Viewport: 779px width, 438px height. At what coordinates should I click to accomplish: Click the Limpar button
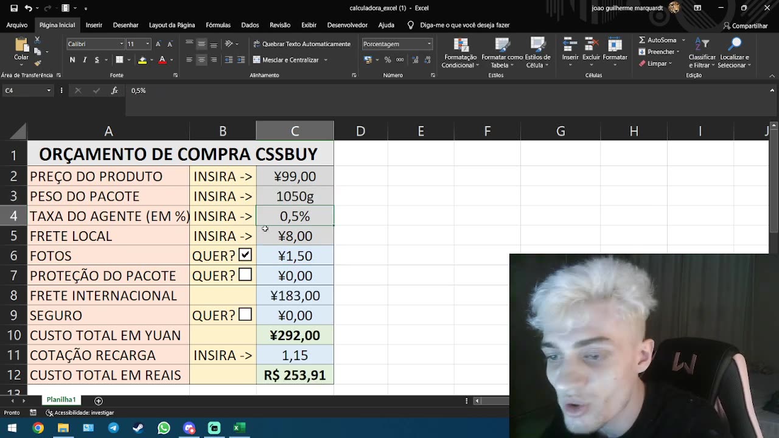point(655,63)
